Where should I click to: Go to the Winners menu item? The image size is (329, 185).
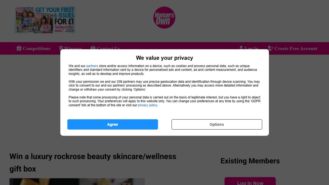[73, 49]
